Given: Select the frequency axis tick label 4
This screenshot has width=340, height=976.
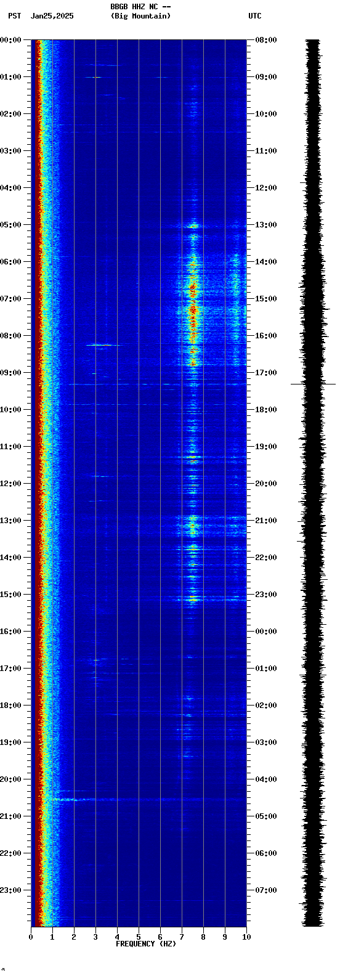Looking at the screenshot, I should tap(117, 937).
